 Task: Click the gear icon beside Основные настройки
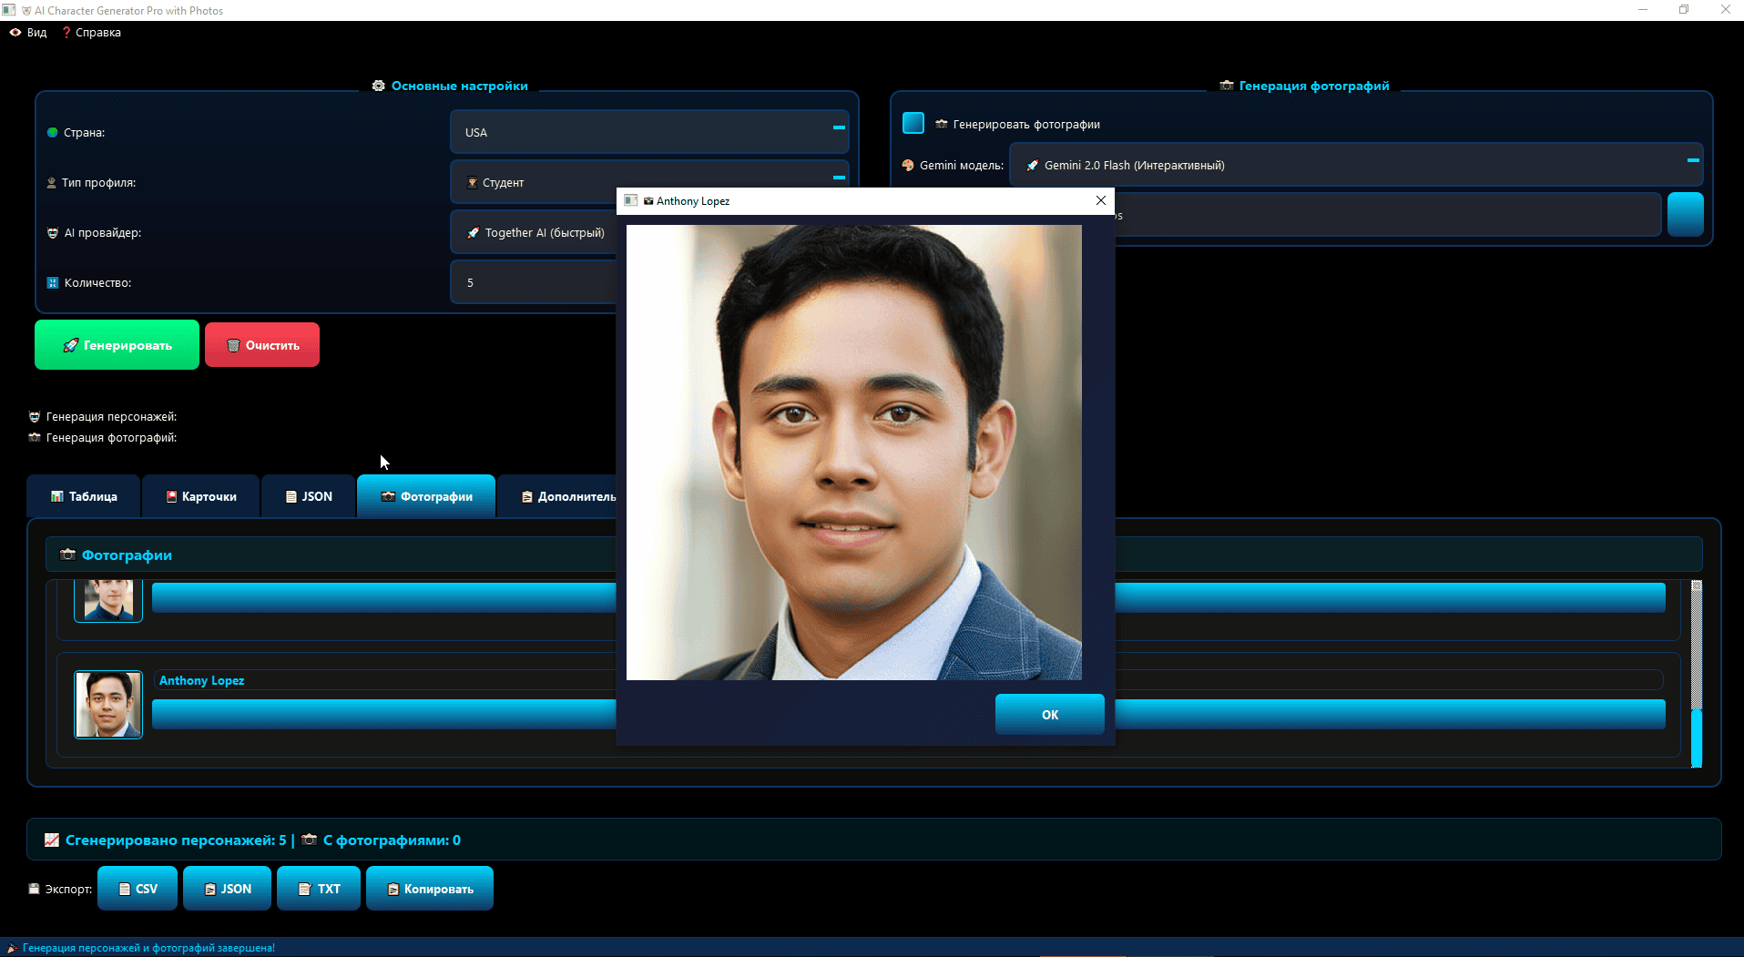tap(379, 86)
